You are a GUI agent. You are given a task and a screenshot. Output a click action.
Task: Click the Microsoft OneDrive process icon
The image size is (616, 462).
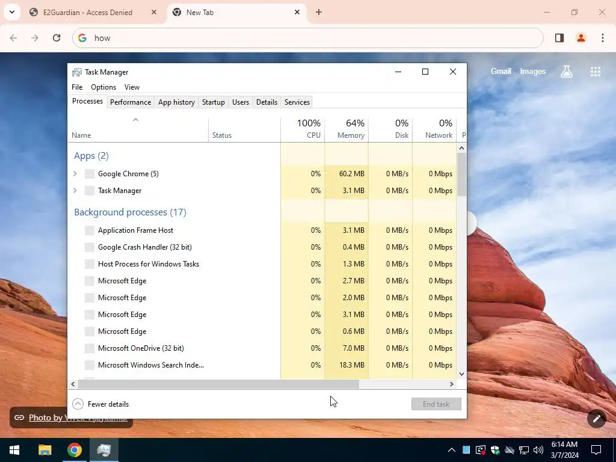click(90, 348)
